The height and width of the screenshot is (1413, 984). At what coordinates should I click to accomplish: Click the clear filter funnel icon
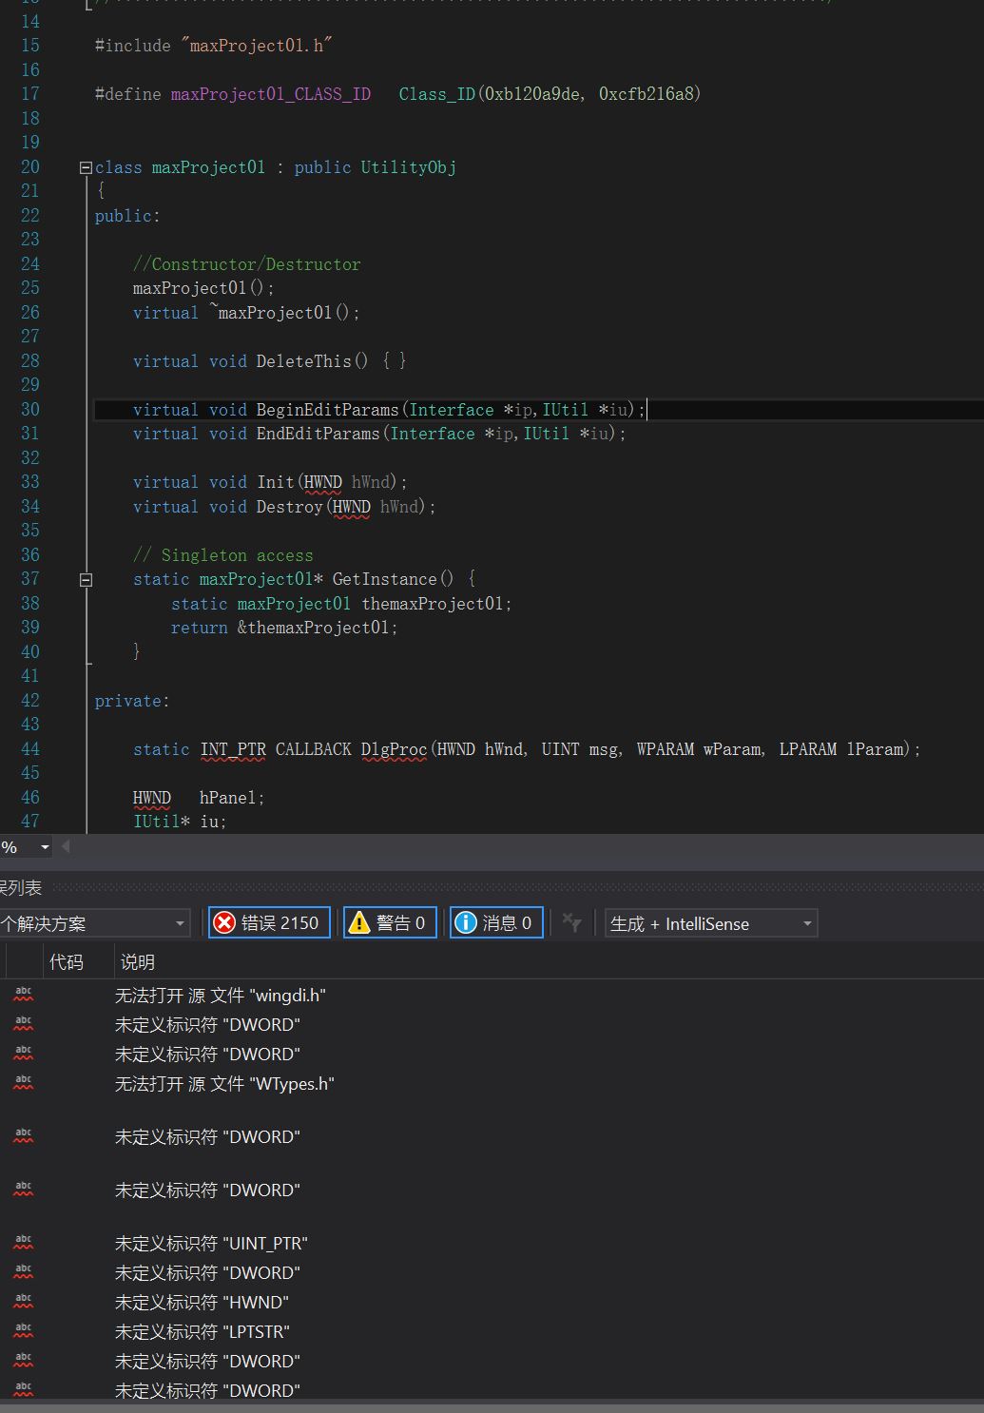tap(571, 922)
